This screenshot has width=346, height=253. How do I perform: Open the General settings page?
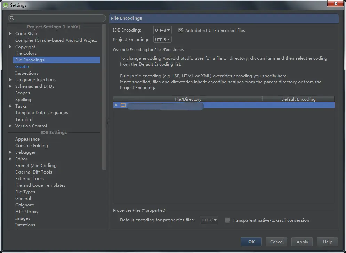coord(23,199)
